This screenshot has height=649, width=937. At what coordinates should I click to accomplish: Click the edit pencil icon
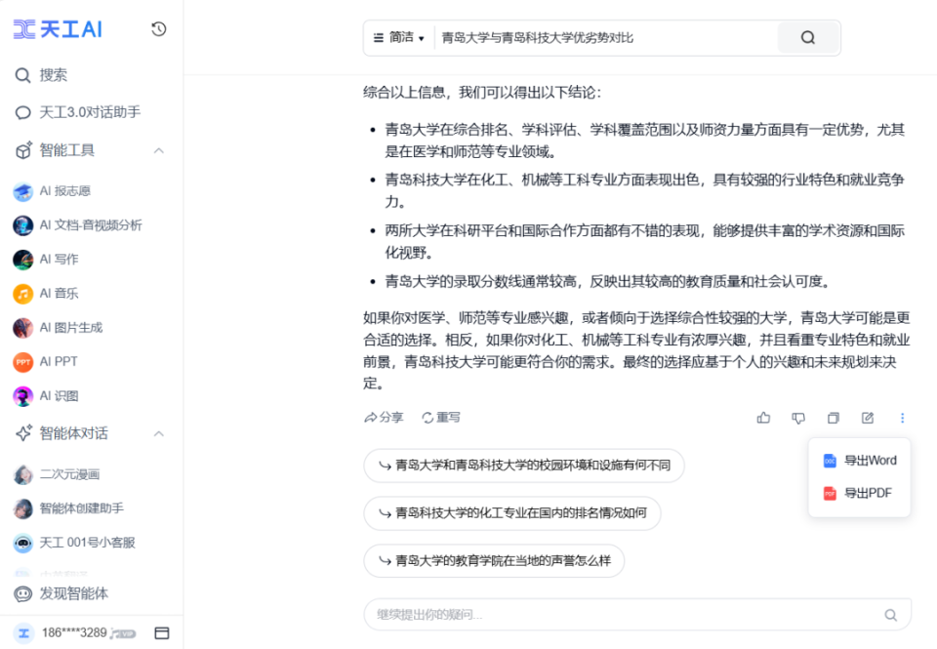(868, 418)
